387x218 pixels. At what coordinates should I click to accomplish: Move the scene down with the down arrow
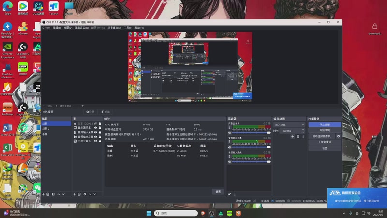[63, 194]
